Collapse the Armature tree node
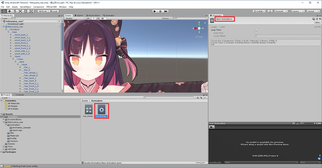This screenshot has height=168, width=322. [x=6, y=29]
